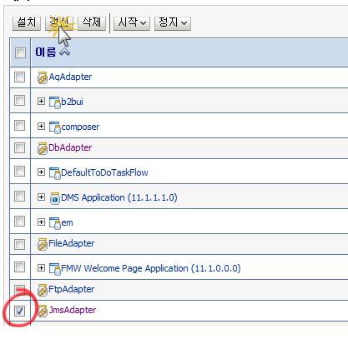
Task: Check the FMW Welcome Page Application checkbox
Action: coord(20,267)
